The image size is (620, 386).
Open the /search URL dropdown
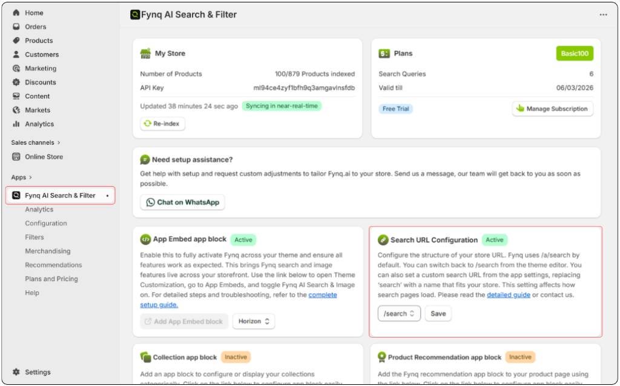(399, 313)
